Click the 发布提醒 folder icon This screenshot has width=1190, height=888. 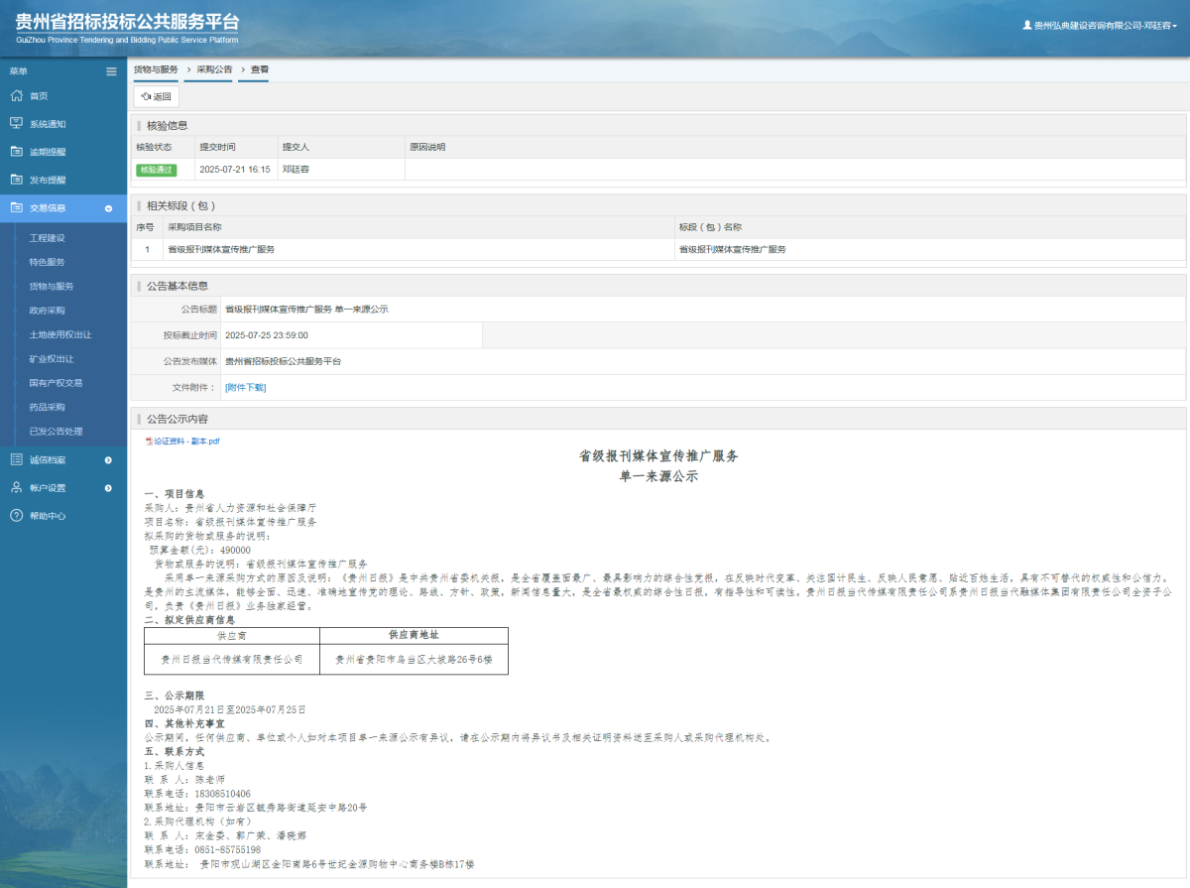pyautogui.click(x=15, y=180)
